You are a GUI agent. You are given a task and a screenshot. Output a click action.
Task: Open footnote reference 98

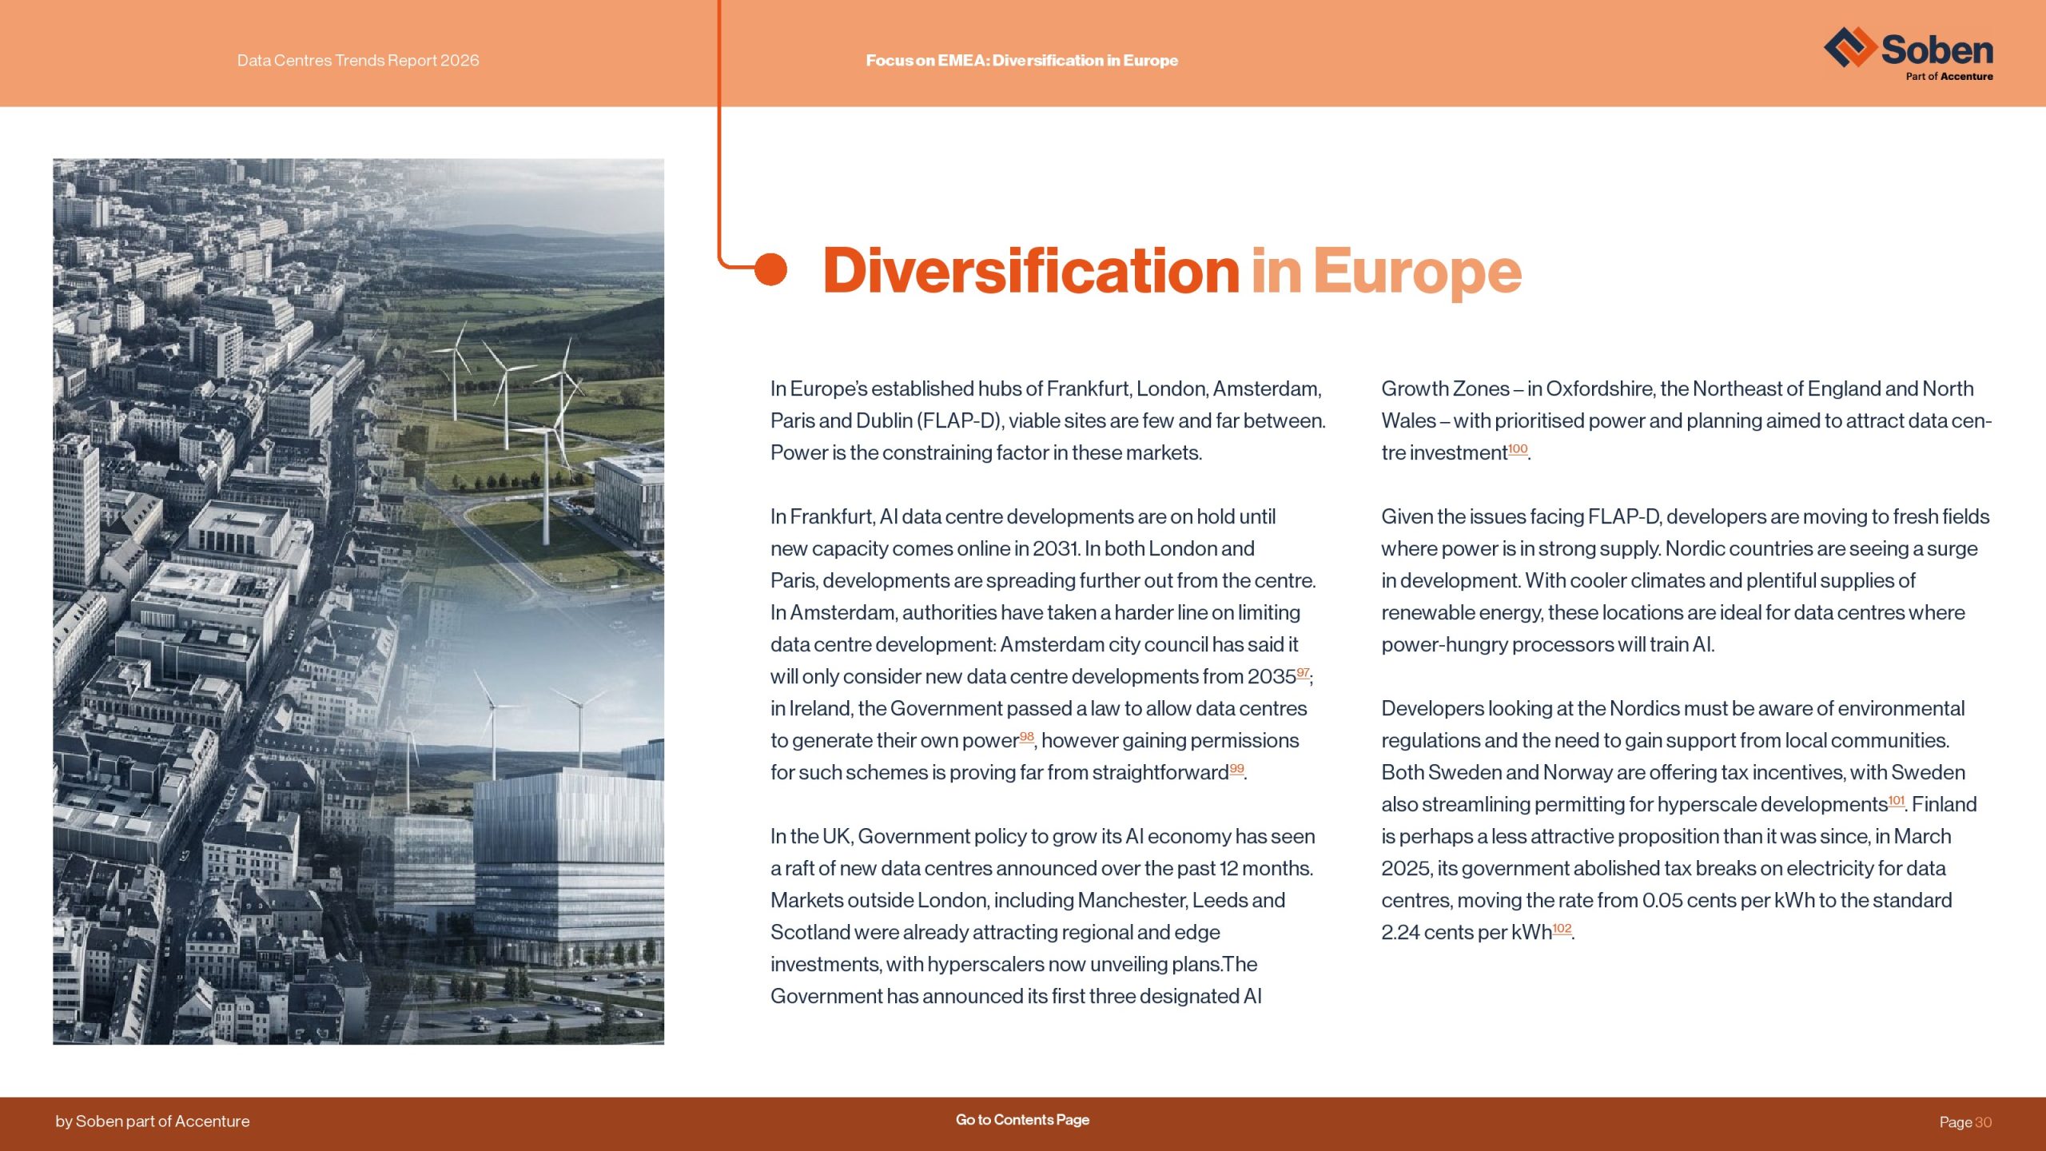(1026, 736)
